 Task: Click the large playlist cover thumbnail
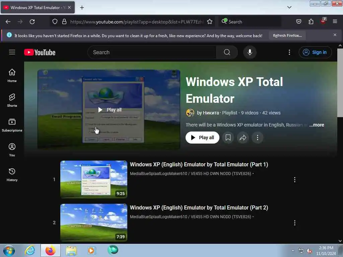109,109
